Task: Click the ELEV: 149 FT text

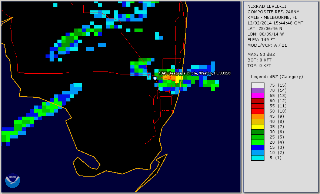Action: (261, 40)
